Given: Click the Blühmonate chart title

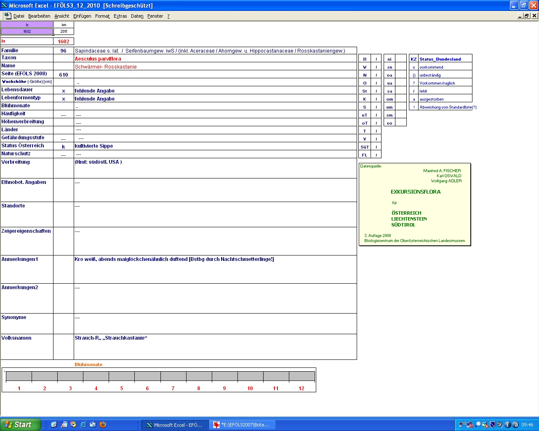Looking at the screenshot, I should pyautogui.click(x=88, y=364).
